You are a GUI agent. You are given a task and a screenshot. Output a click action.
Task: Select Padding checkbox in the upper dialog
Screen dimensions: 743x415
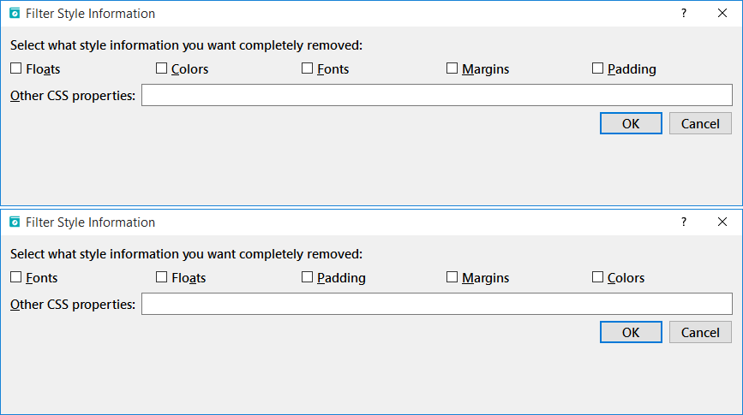(598, 69)
